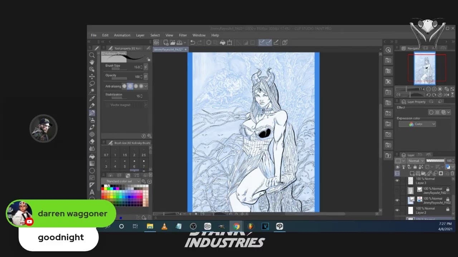Viewport: 458px width, 257px height.
Task: Toggle visibility of Layer 2
Action: 397,210
